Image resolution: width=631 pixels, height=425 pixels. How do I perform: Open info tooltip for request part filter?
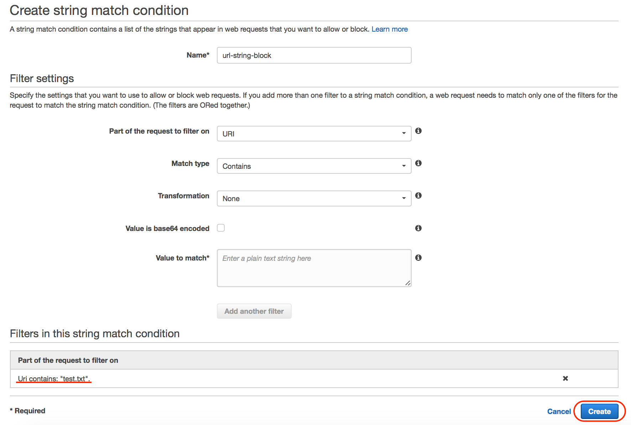pyautogui.click(x=418, y=131)
